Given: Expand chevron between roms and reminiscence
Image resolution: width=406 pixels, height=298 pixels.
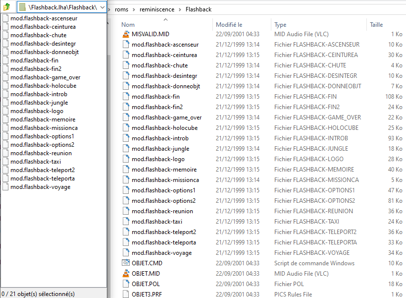Looking at the screenshot, I should (x=134, y=9).
